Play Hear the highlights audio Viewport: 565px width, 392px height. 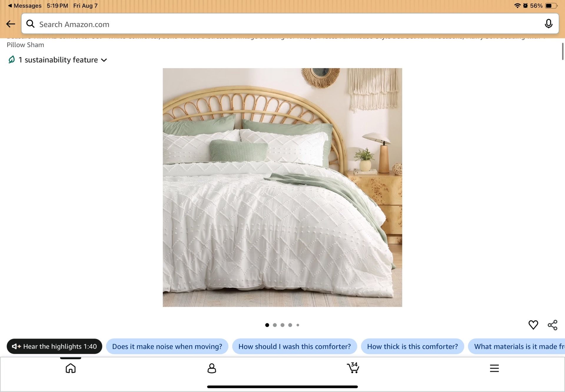click(x=54, y=346)
